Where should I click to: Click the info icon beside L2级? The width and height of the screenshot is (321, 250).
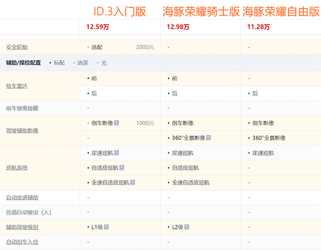pyautogui.click(x=187, y=227)
